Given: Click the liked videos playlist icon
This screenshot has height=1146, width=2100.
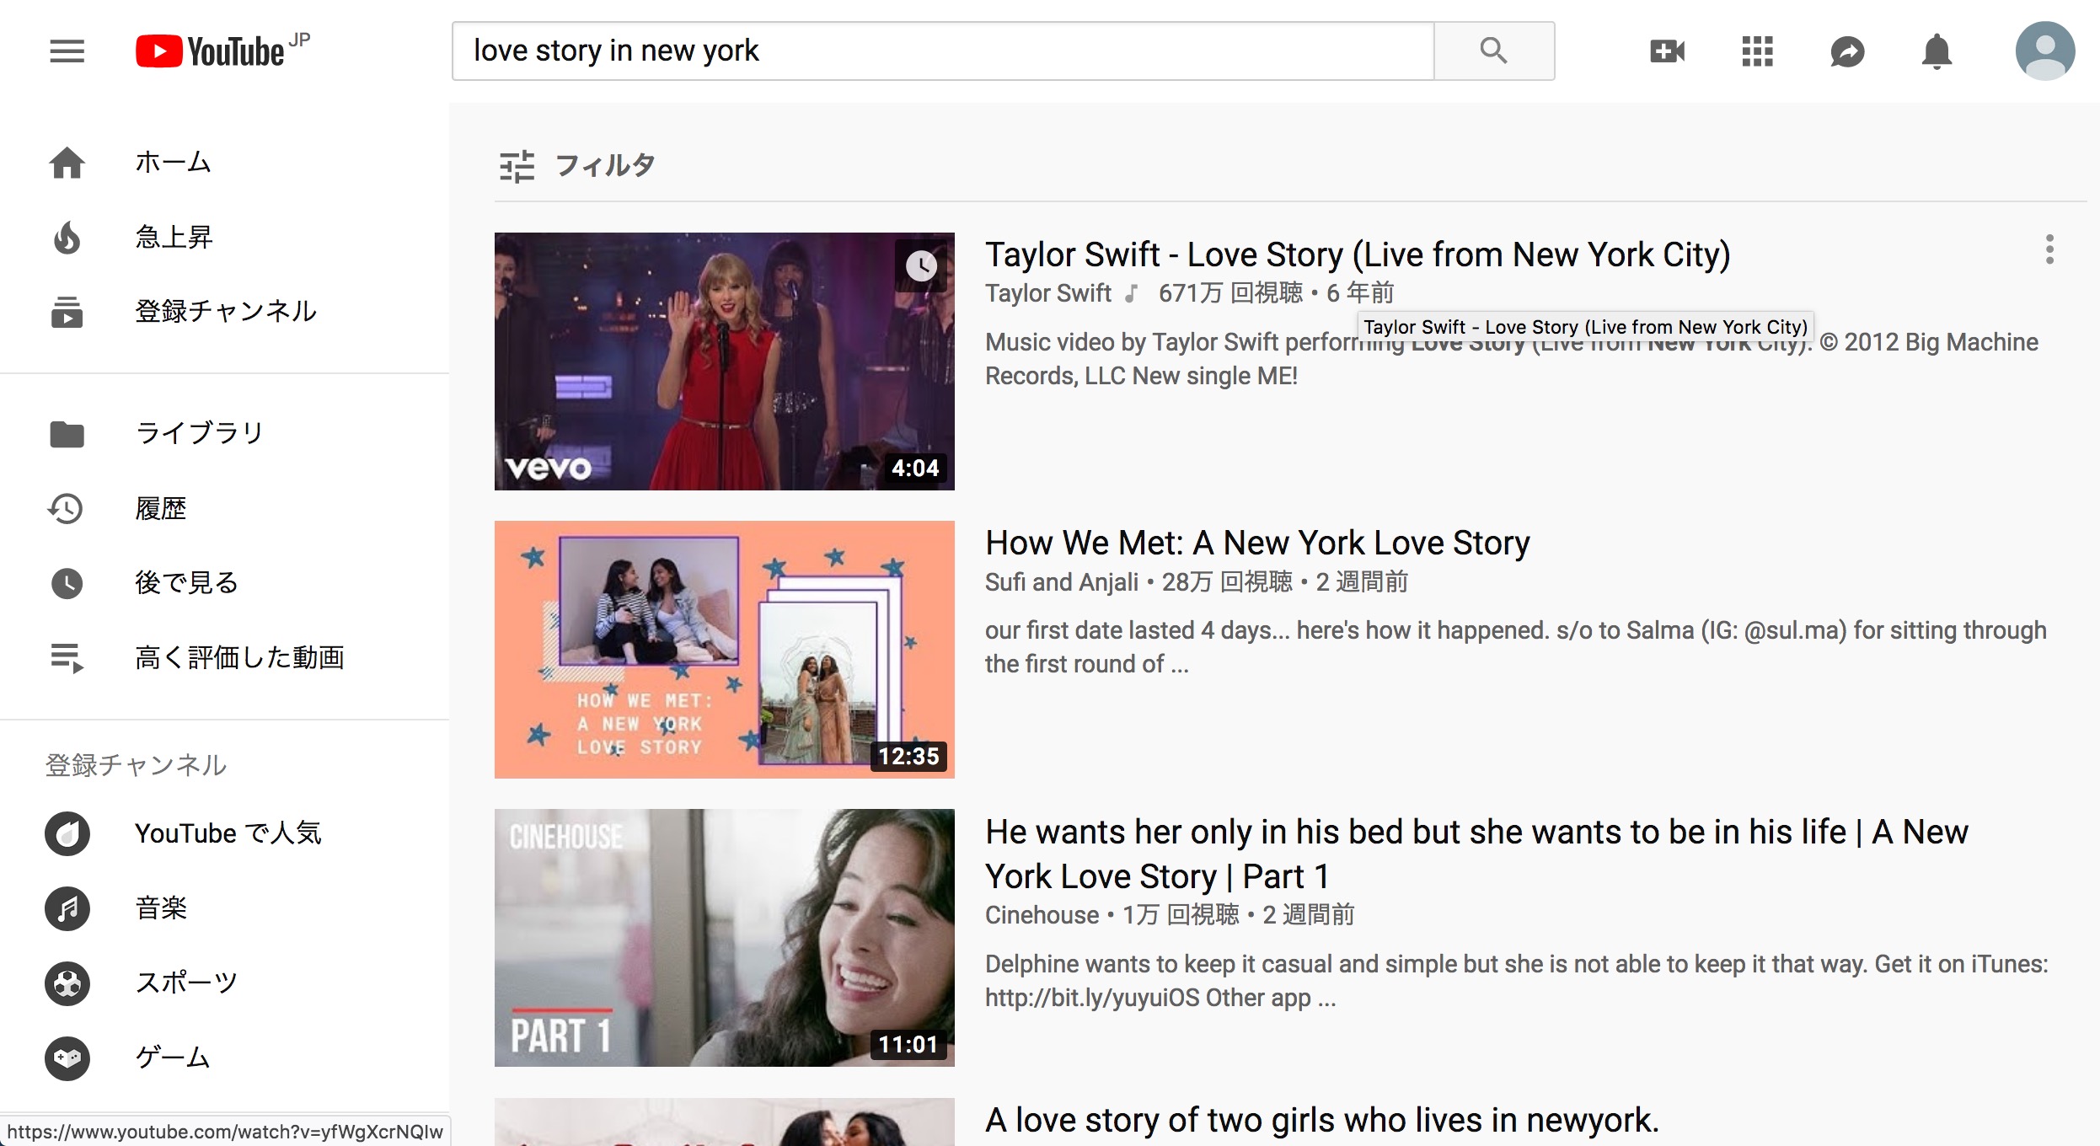Looking at the screenshot, I should [x=67, y=658].
